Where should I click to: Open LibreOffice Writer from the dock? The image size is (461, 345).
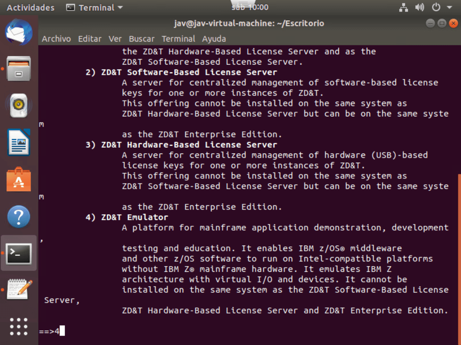pos(19,143)
